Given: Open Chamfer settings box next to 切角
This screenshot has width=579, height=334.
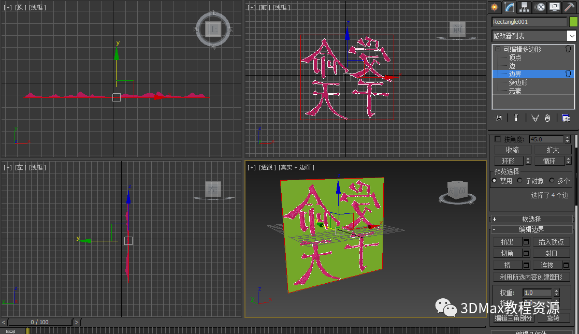Looking at the screenshot, I should 526,254.
